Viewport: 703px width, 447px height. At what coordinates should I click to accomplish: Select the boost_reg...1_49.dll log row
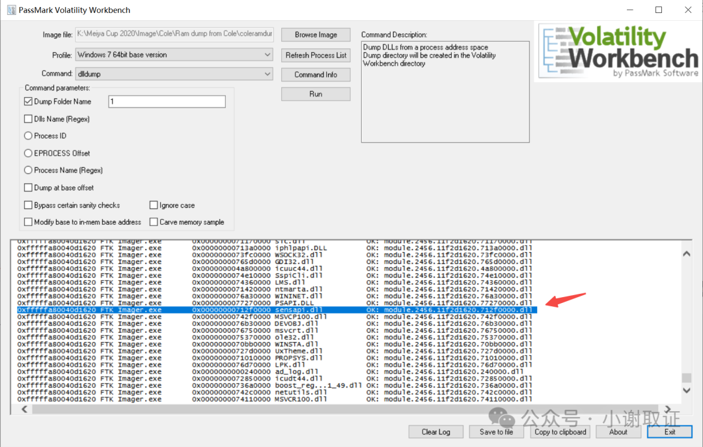coord(275,386)
